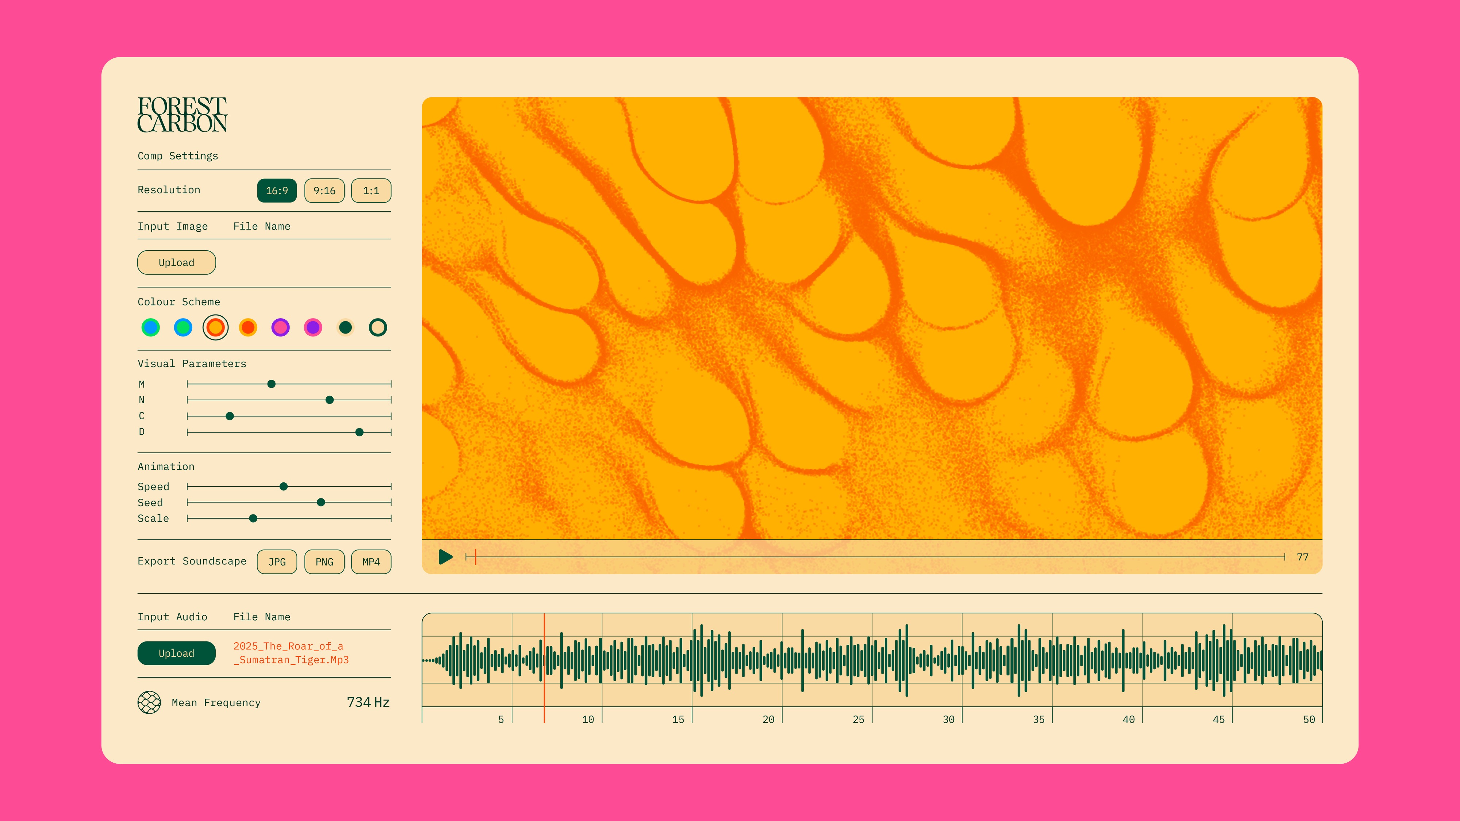Image resolution: width=1460 pixels, height=821 pixels.
Task: Select the 1:1 resolution option
Action: pyautogui.click(x=371, y=191)
